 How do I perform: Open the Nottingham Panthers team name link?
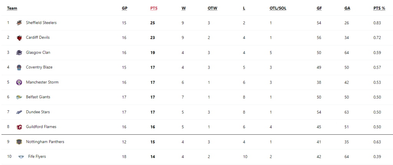pyautogui.click(x=45, y=142)
